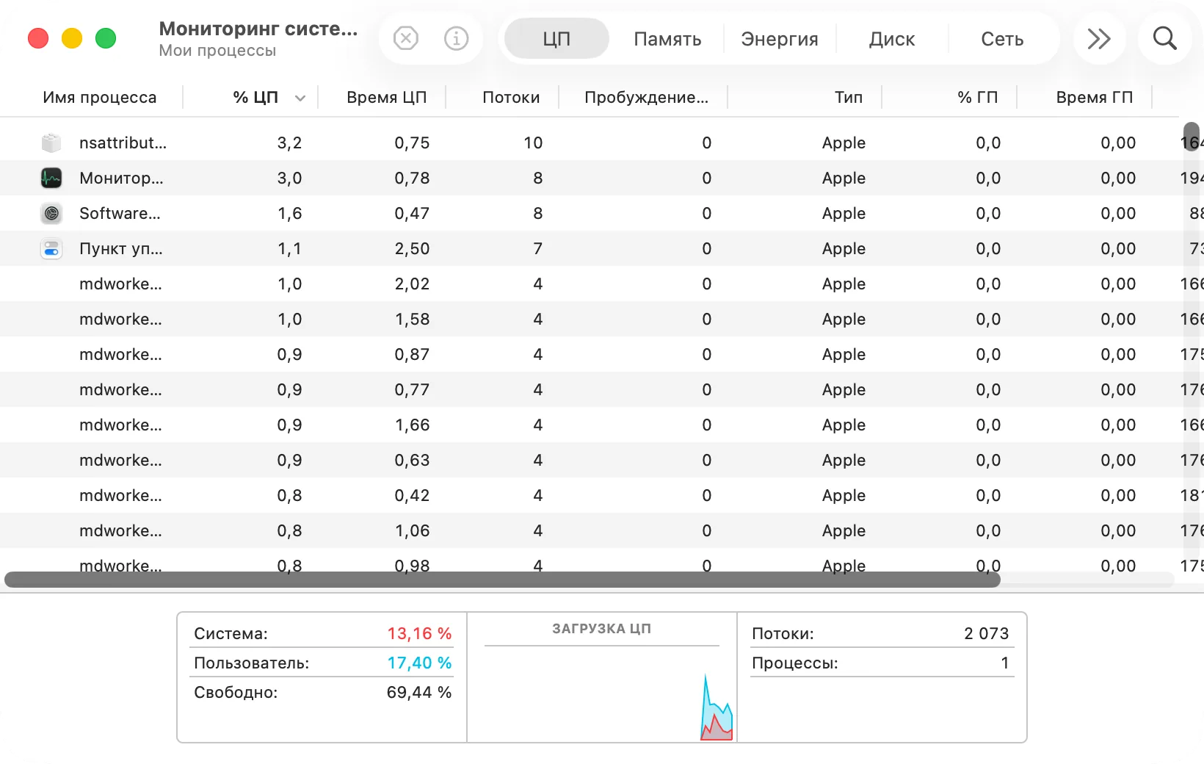Screen dimensions: 1204x764
Task: Sort by Время ЦП column header
Action: click(x=387, y=97)
